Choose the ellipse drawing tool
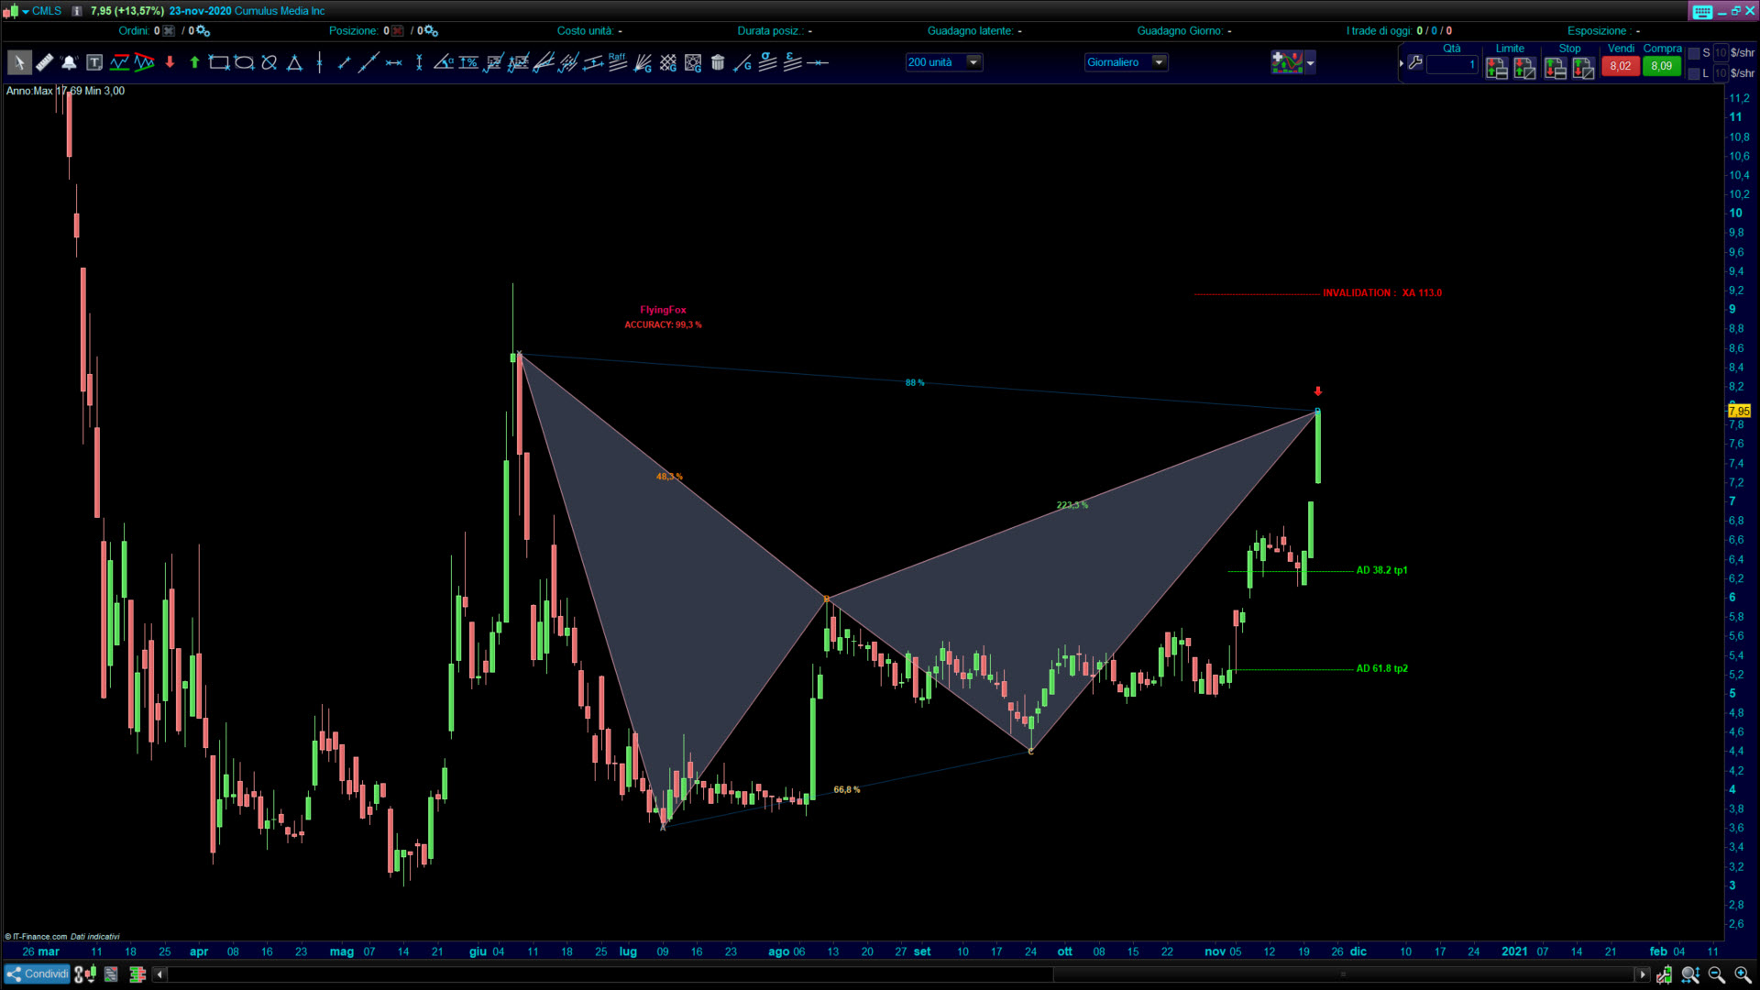Screen dimensions: 1760x990 pyautogui.click(x=244, y=63)
